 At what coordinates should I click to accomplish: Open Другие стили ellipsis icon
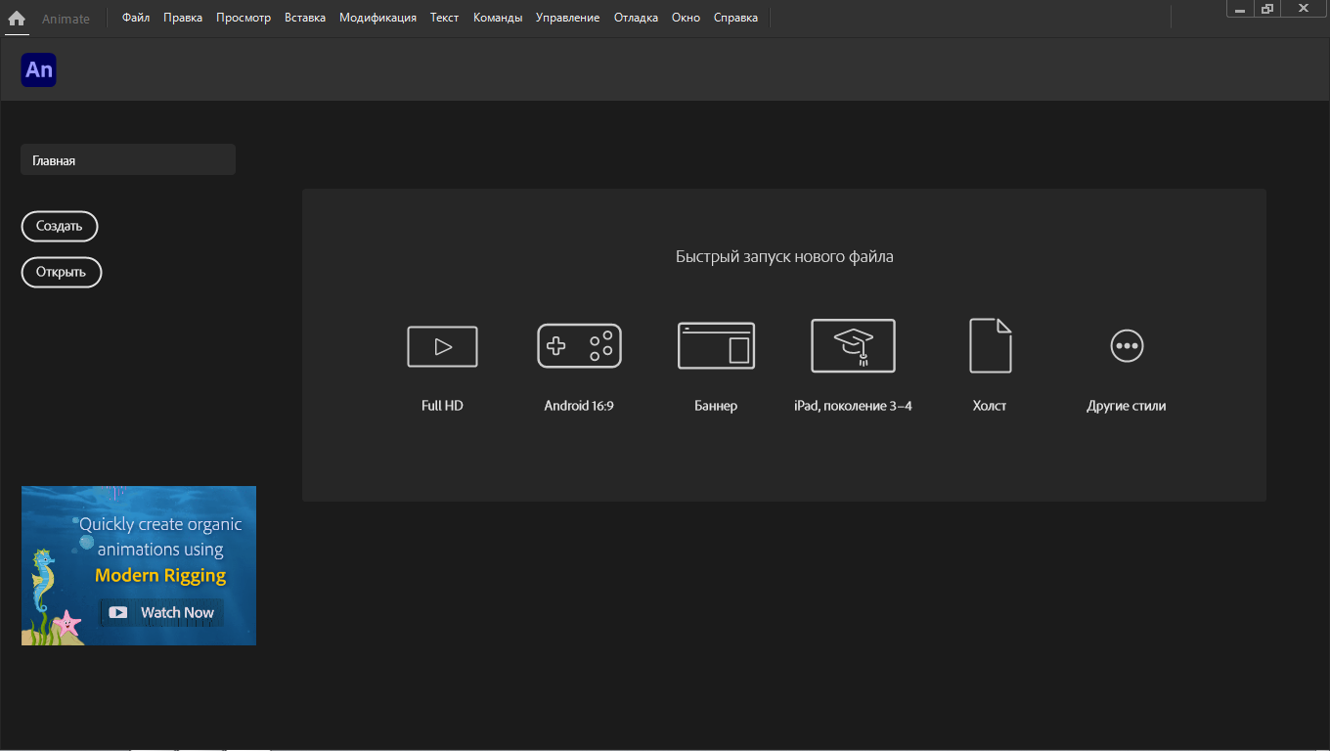[1127, 346]
